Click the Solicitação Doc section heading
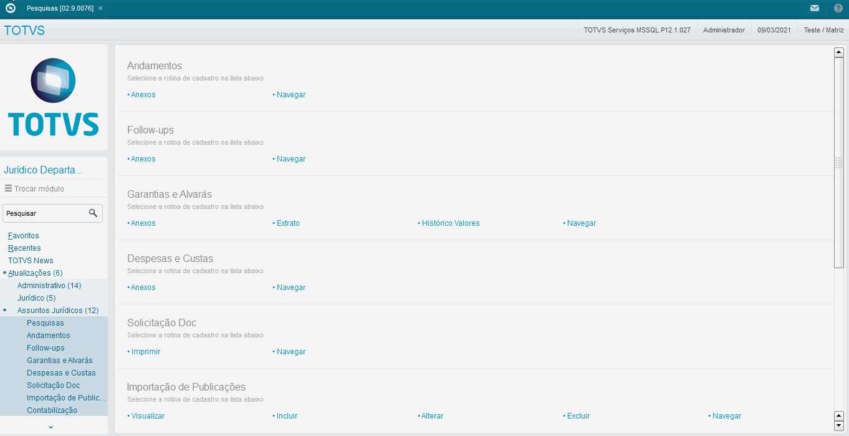 161,322
